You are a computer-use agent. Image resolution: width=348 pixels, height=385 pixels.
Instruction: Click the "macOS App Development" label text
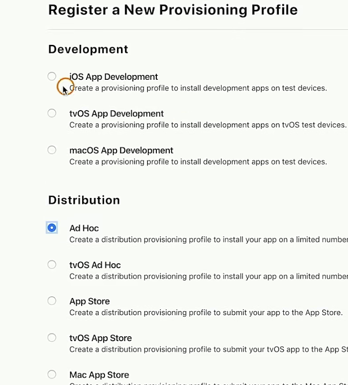pos(121,150)
